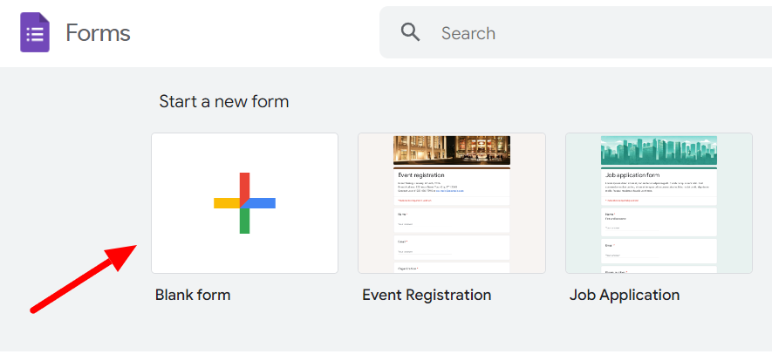Viewport: 772px width, 361px height.
Task: Click the 'Job Application' label text
Action: coord(625,295)
